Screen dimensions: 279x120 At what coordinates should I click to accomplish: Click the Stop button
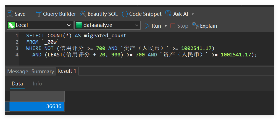[x=179, y=26]
